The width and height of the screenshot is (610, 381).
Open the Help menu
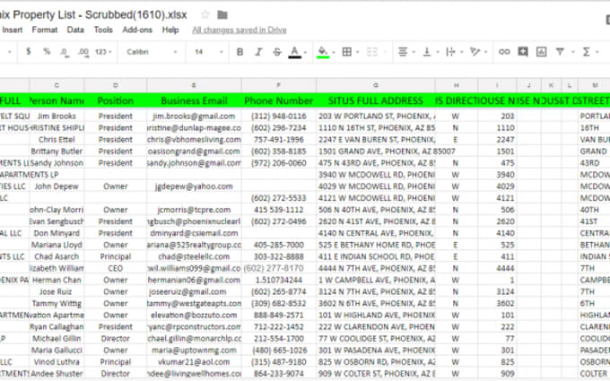coord(170,30)
